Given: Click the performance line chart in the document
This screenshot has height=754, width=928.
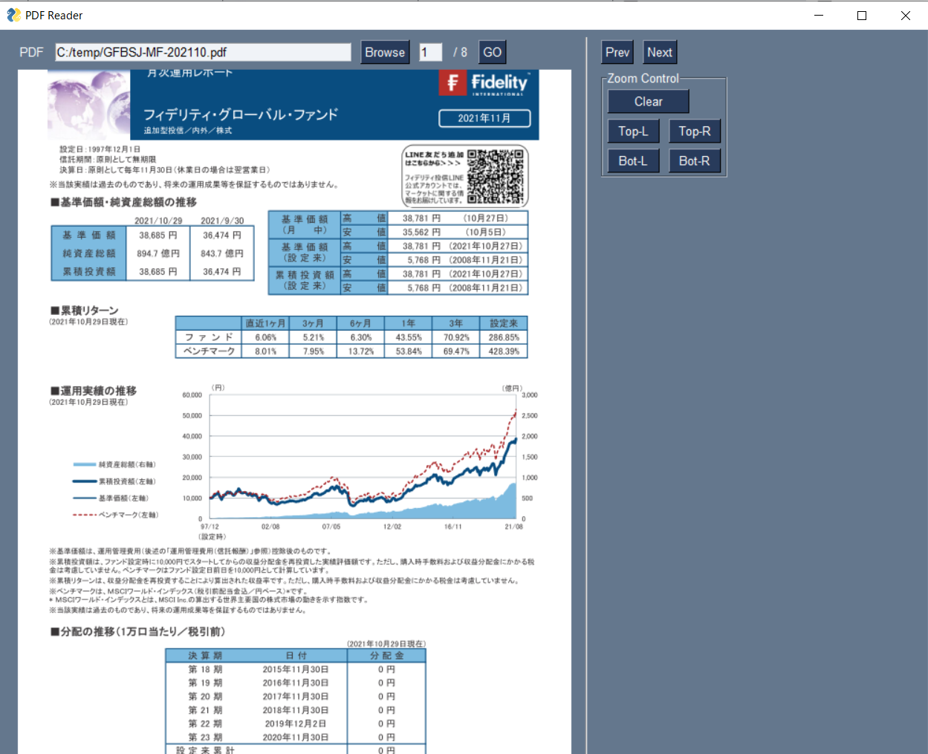Looking at the screenshot, I should [363, 457].
